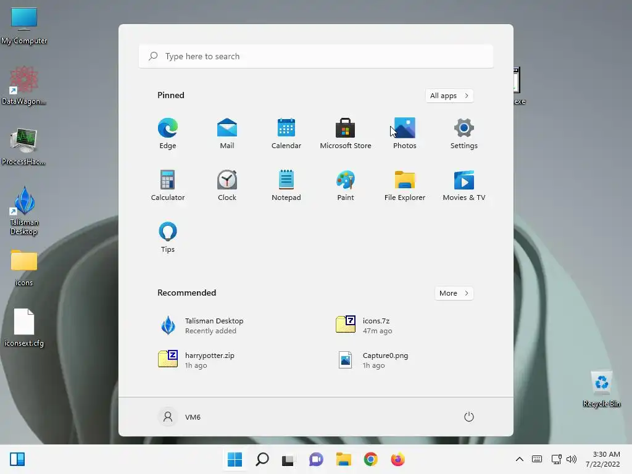Open taskbar Search magnifier

click(x=262, y=459)
